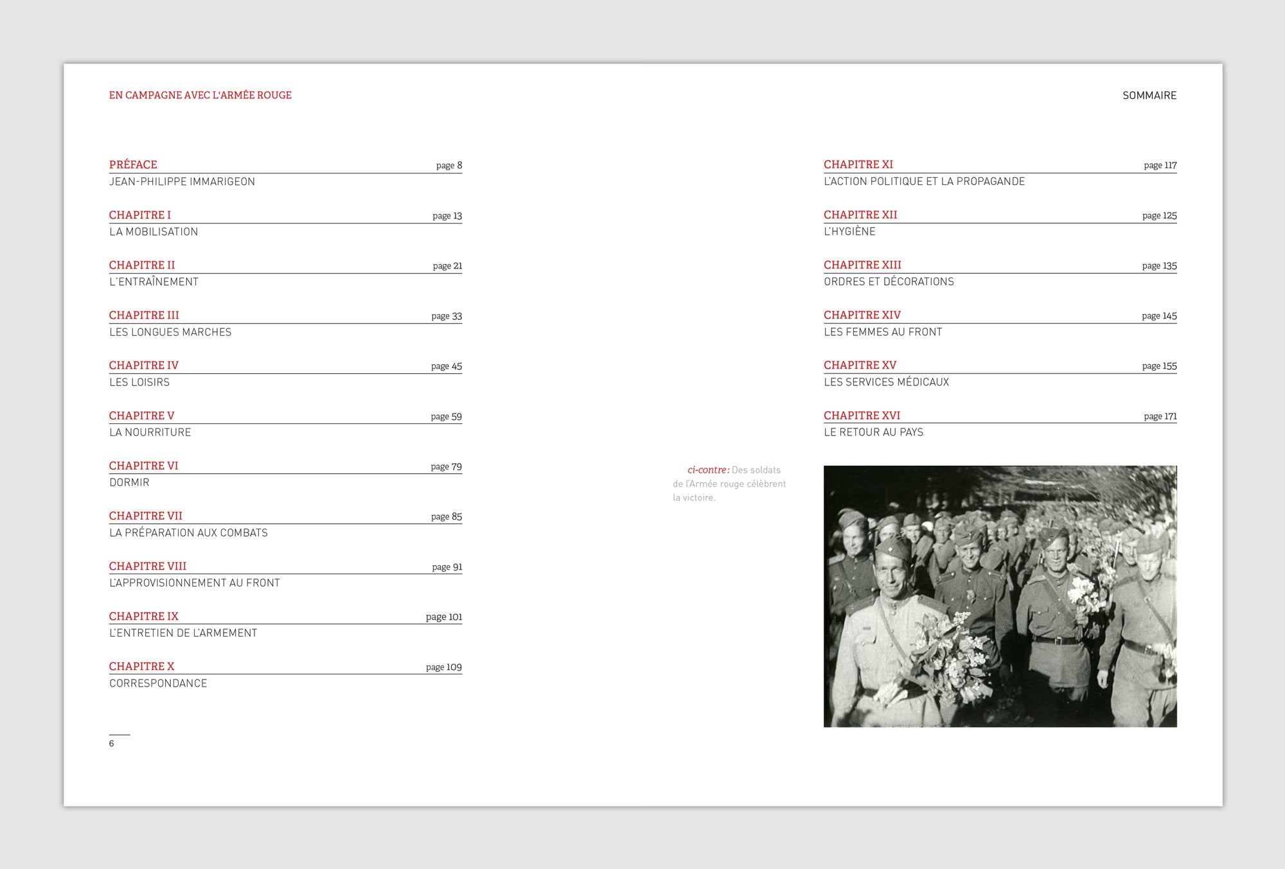Click CHAPITRE IX heading
Viewport: 1285px width, 869px height.
point(144,616)
